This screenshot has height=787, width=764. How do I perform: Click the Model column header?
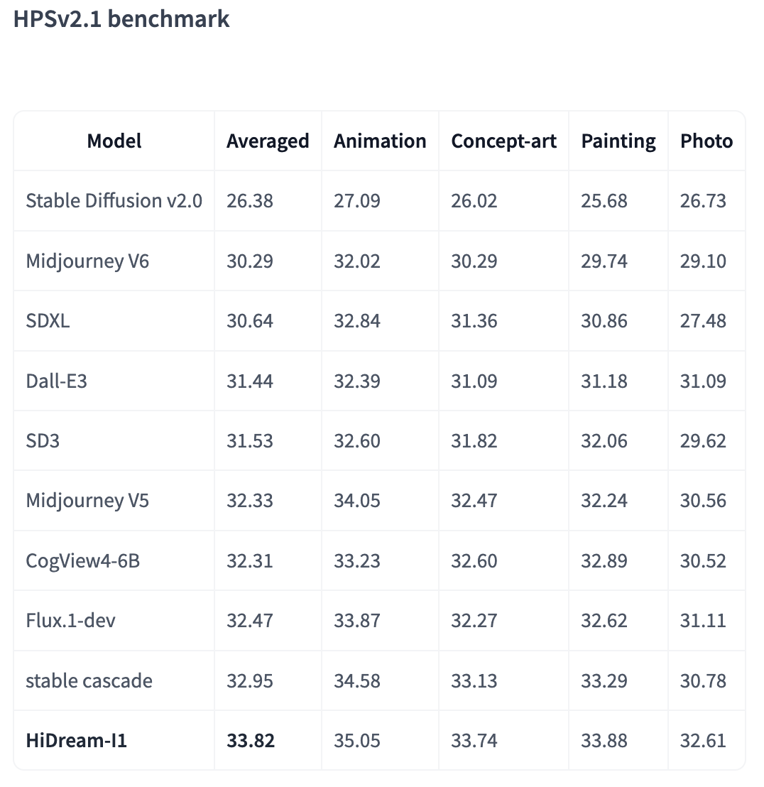[114, 141]
